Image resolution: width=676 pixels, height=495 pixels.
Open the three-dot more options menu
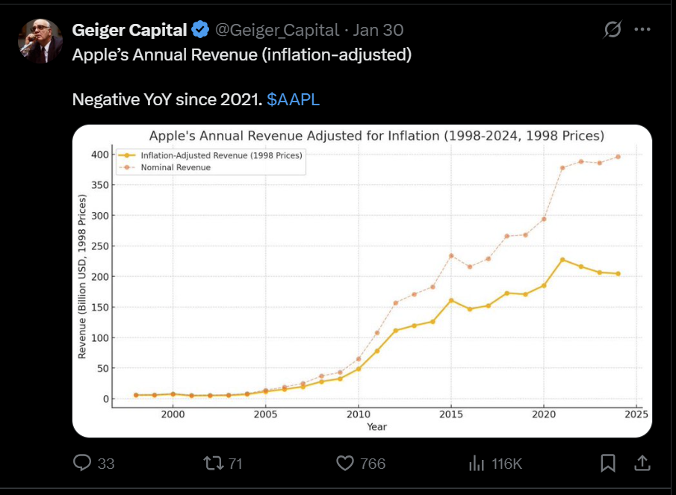point(642,30)
